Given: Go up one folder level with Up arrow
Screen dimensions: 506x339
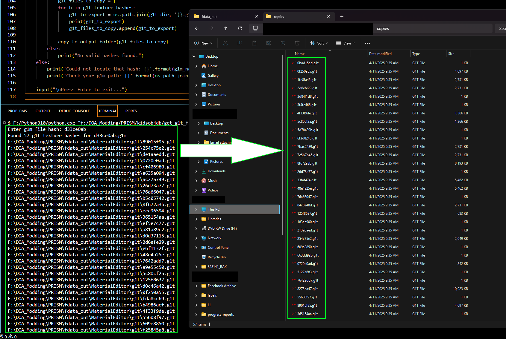Looking at the screenshot, I should tap(225, 28).
